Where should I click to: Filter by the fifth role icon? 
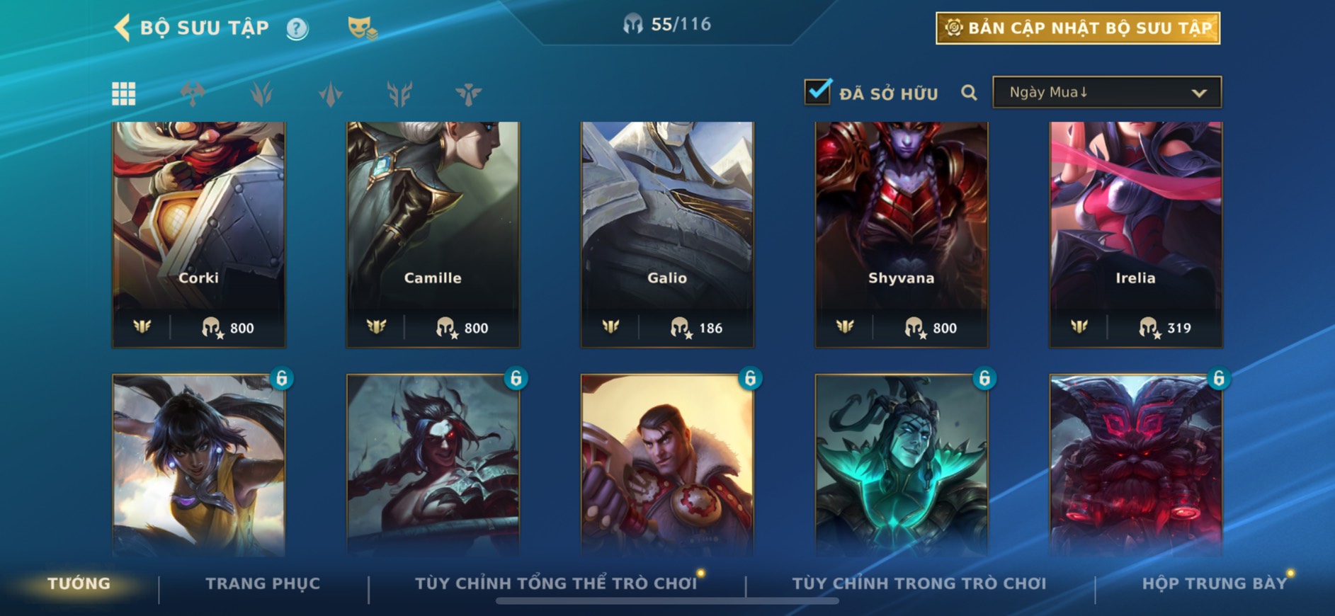[x=468, y=93]
